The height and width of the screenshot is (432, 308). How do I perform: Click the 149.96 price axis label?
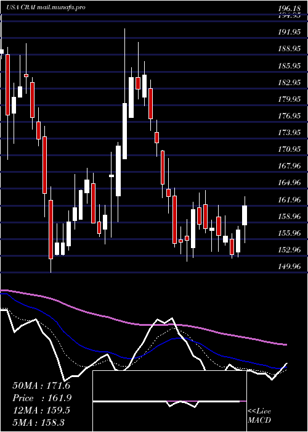pyautogui.click(x=289, y=267)
